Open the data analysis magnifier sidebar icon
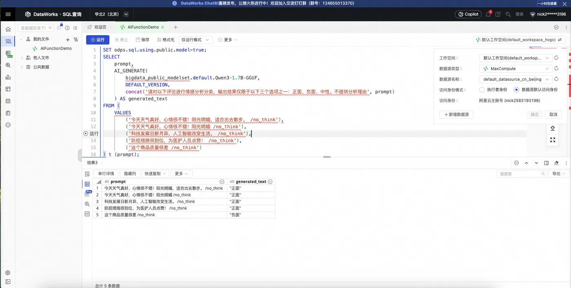571x288 pixels. pyautogui.click(x=8, y=65)
